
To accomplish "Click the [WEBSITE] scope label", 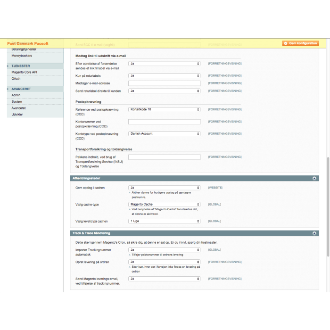I will [x=215, y=188].
